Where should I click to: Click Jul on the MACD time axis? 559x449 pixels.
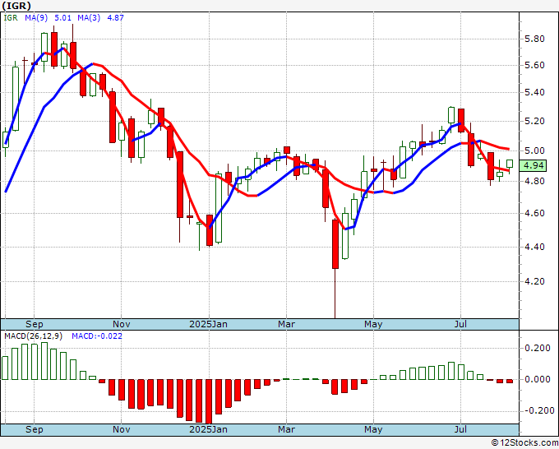tap(460, 429)
